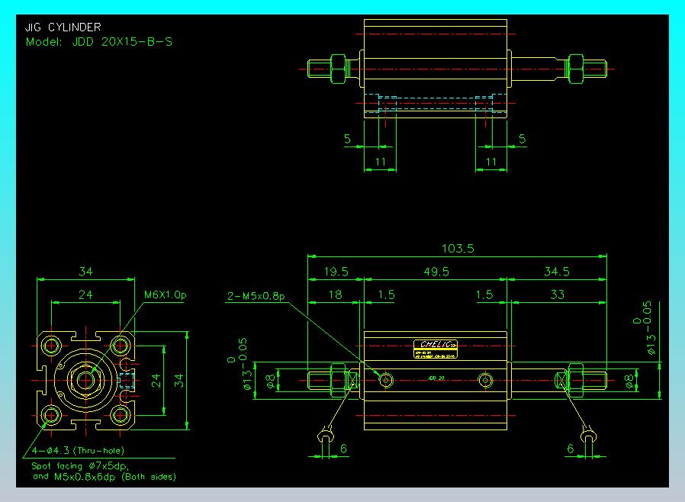Screen dimensions: 685x502
Task: Click the 103.5 overall length dimension
Action: coord(458,249)
